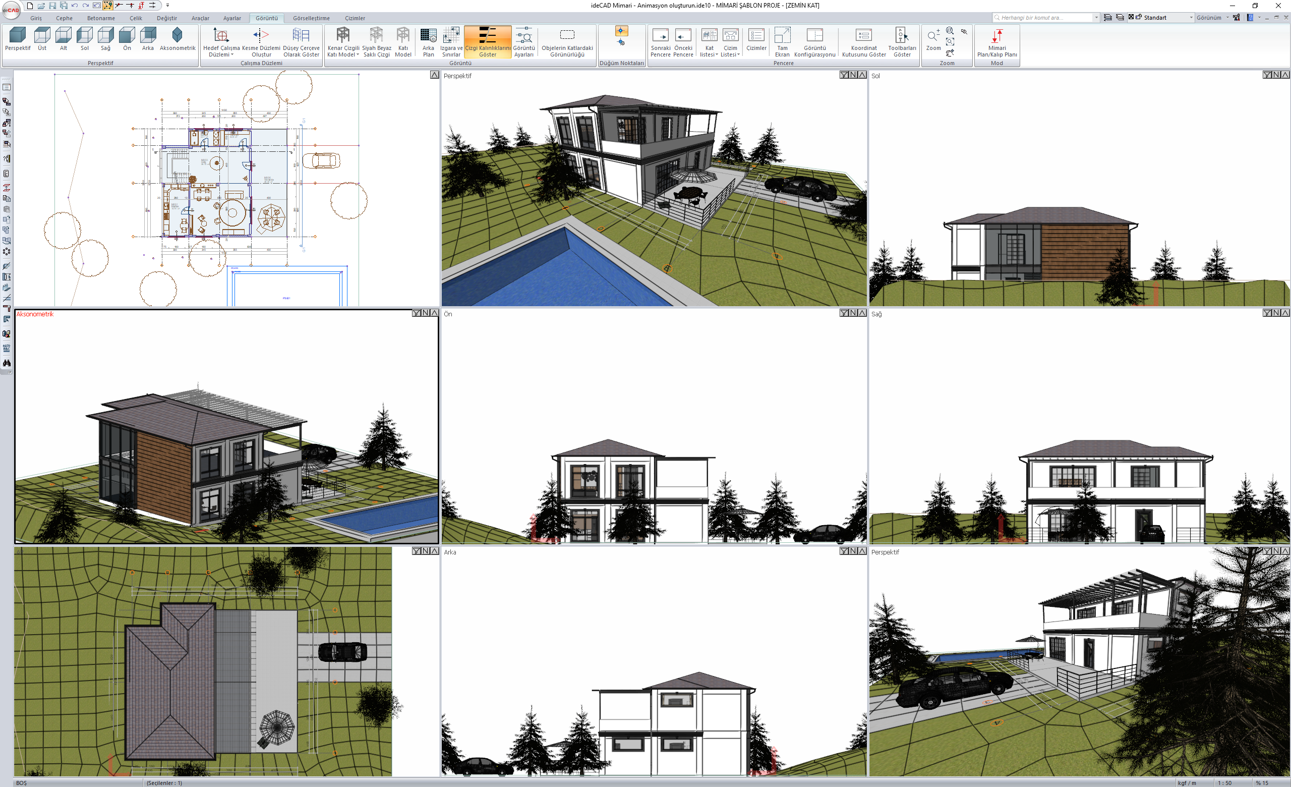Switch to the Görselleştirme tab
The image size is (1291, 787).
coord(311,18)
